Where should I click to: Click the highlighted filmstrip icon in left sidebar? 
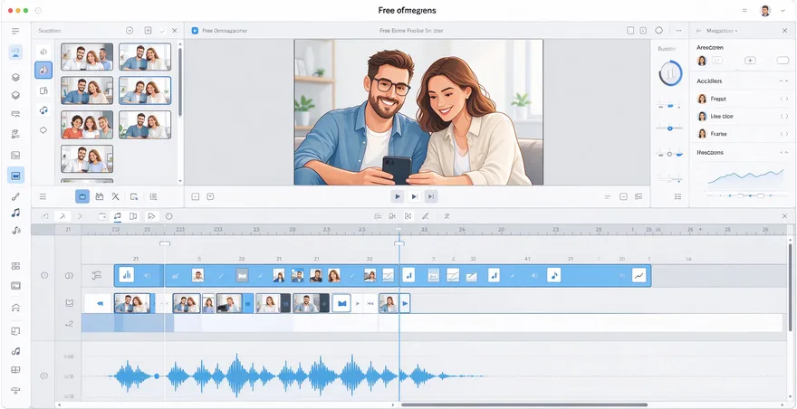tap(15, 176)
